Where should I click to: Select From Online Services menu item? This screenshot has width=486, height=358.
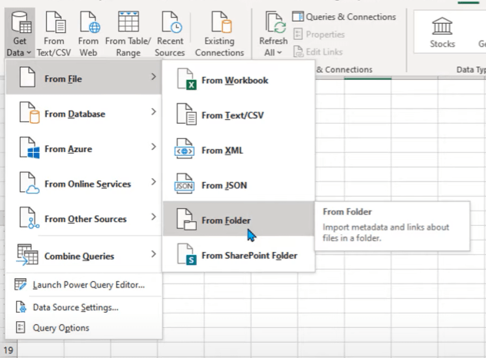84,184
